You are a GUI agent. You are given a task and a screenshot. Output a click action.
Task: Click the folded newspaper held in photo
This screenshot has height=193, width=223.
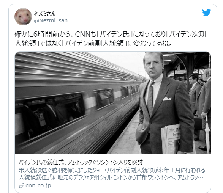tap(171, 139)
